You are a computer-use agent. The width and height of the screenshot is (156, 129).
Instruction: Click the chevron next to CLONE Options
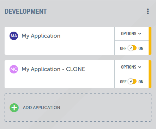click(140, 67)
